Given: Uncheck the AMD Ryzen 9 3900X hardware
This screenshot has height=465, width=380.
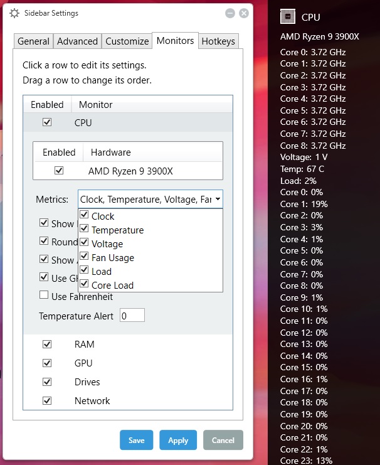Looking at the screenshot, I should [59, 170].
